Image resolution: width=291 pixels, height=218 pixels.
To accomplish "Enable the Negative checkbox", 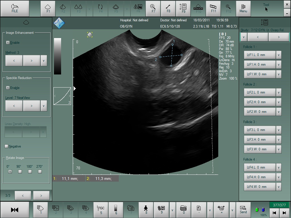I will [x=6, y=146].
